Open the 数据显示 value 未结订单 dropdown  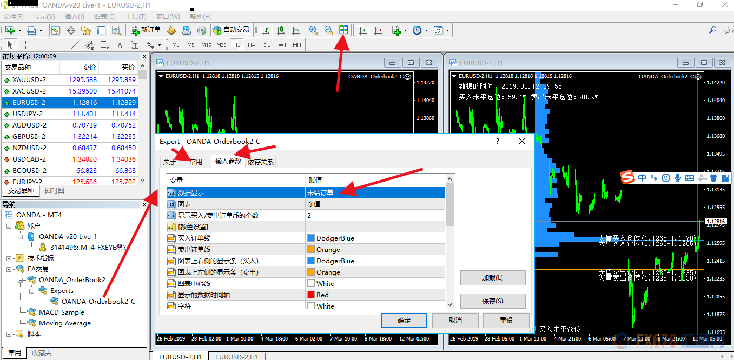375,192
